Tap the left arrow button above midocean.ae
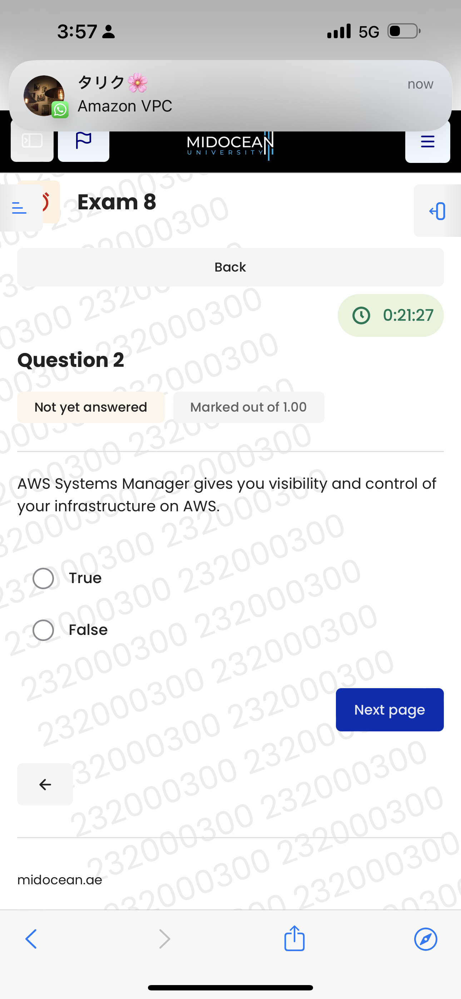461x999 pixels. click(x=45, y=785)
